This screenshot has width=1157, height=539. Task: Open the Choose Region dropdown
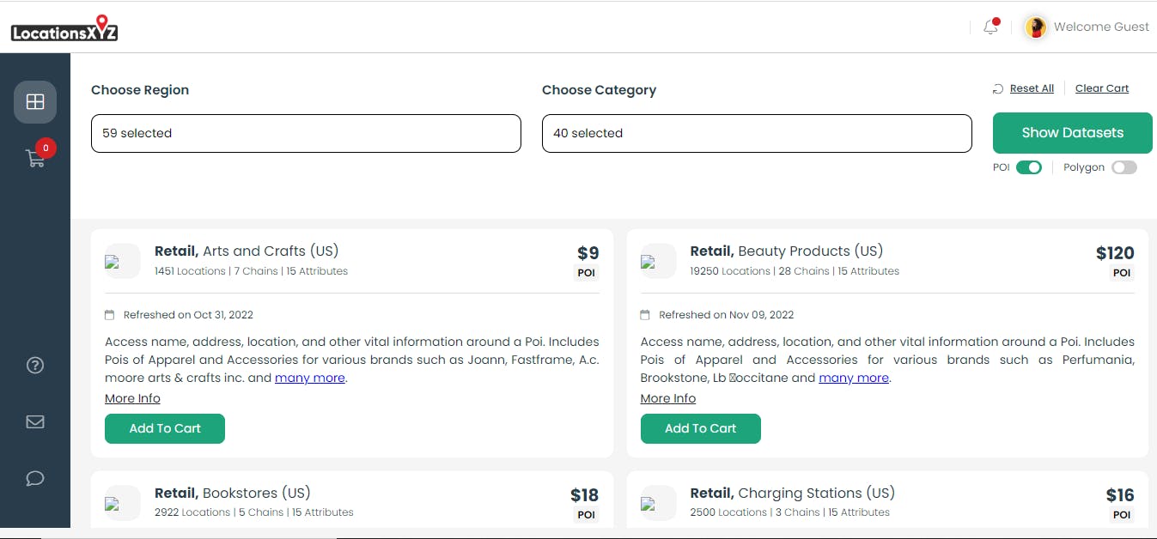pyautogui.click(x=306, y=133)
